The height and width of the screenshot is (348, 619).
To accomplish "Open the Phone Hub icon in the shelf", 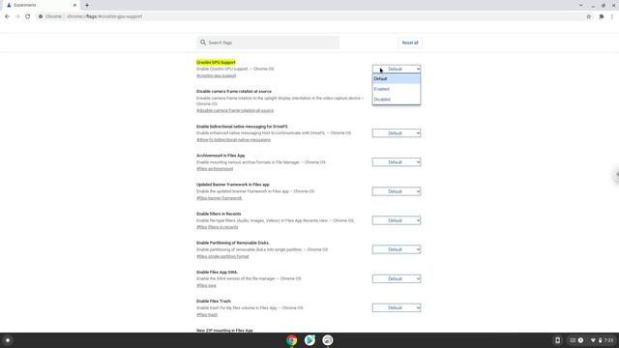I will 557,340.
